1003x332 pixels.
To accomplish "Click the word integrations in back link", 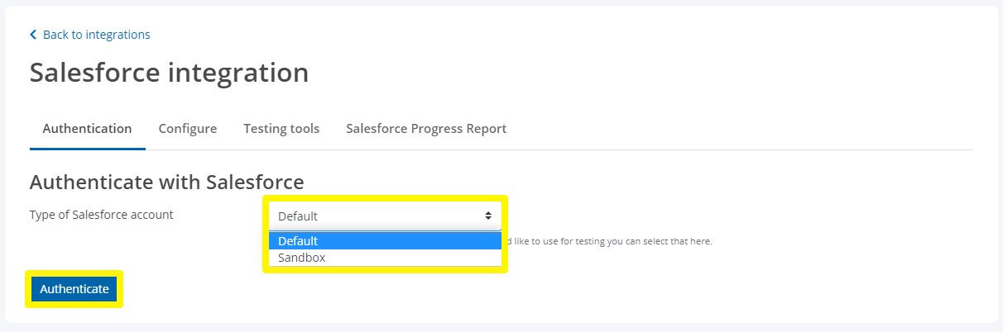I will (118, 35).
